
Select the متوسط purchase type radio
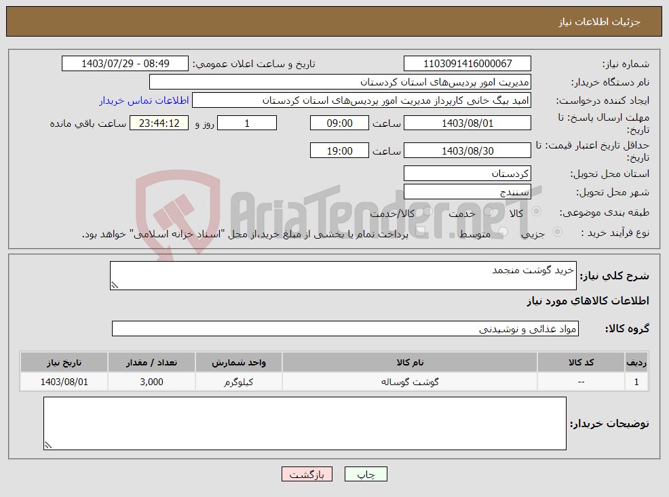coord(503,232)
